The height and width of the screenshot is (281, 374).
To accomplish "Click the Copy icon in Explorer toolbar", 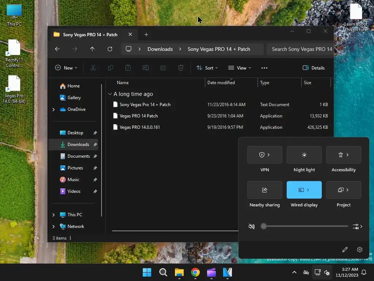I will [111, 68].
